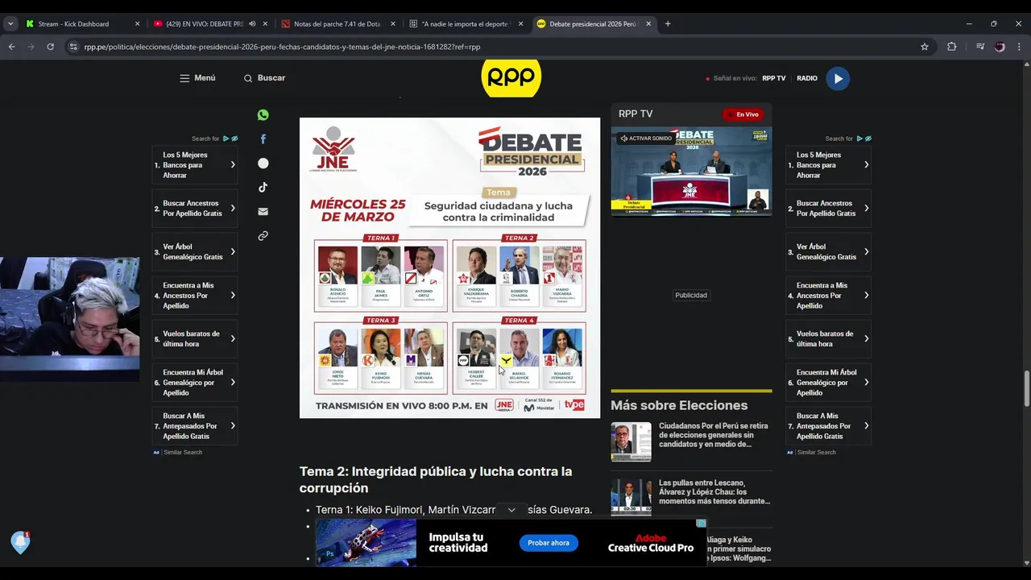Open right ad Los 5 Mejores Bancos arrow
Viewport: 1031px width, 580px height.
(x=867, y=164)
